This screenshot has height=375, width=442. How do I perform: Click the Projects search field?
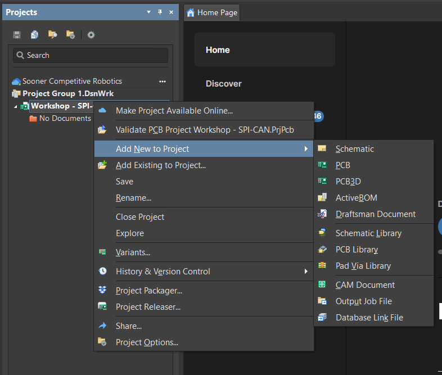pos(91,55)
